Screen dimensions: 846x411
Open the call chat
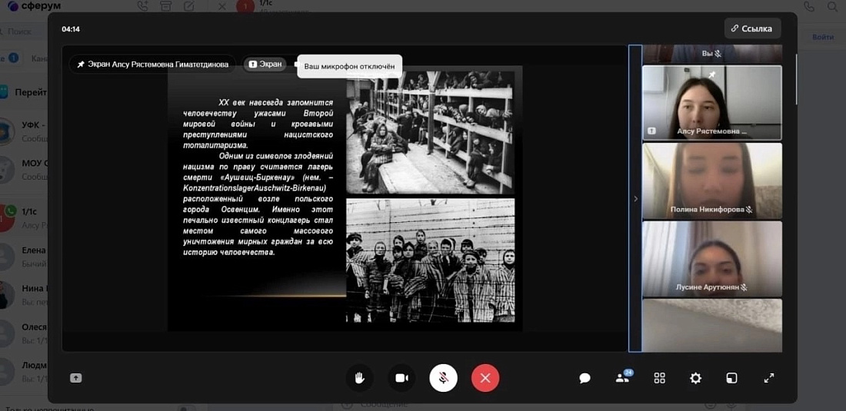[x=585, y=378]
